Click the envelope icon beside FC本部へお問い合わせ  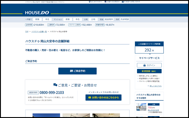[x=123, y=2]
